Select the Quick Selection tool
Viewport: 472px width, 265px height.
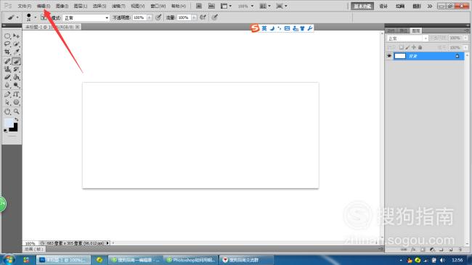point(16,44)
